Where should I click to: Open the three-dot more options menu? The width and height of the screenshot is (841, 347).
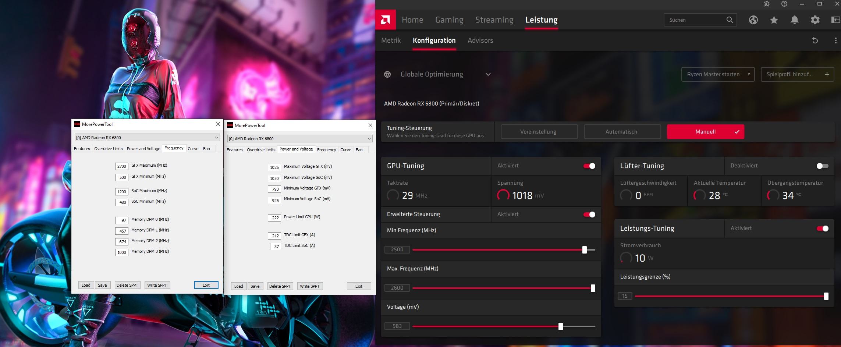click(x=835, y=40)
